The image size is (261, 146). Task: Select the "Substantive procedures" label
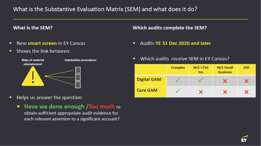tap(80, 60)
